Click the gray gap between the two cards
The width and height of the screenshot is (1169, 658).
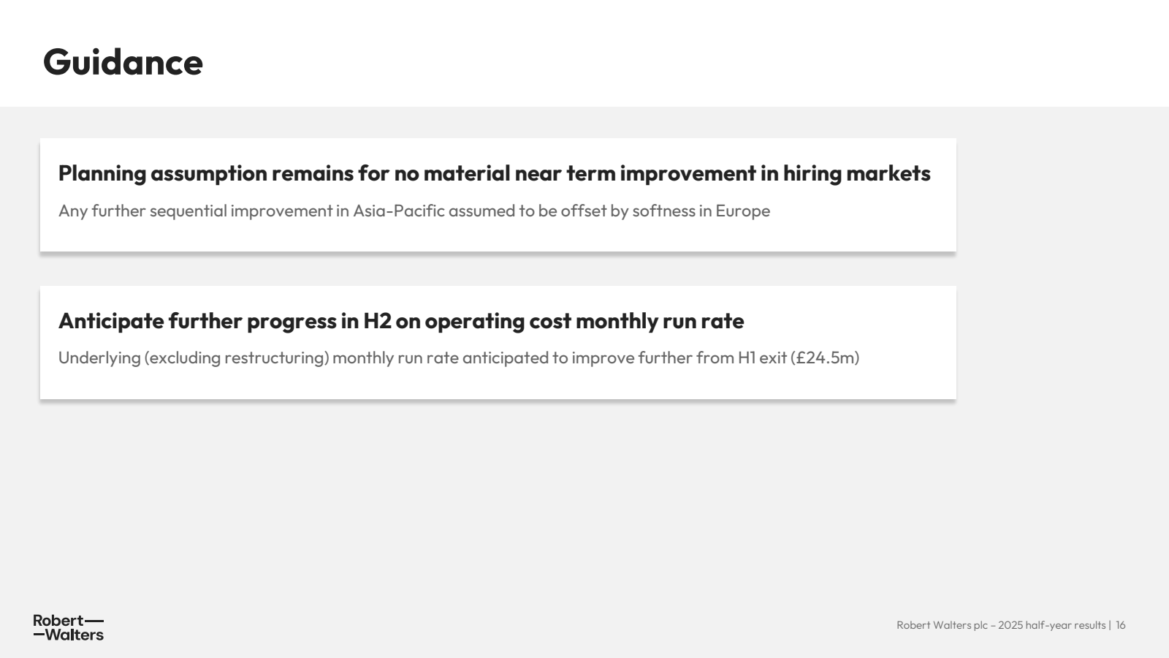(x=498, y=270)
